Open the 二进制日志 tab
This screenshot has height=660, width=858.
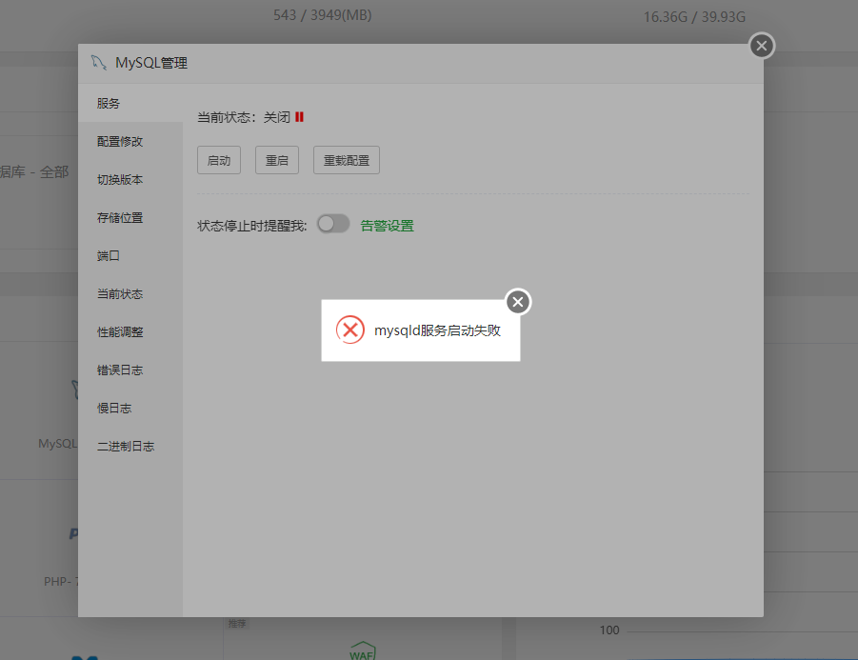click(130, 446)
